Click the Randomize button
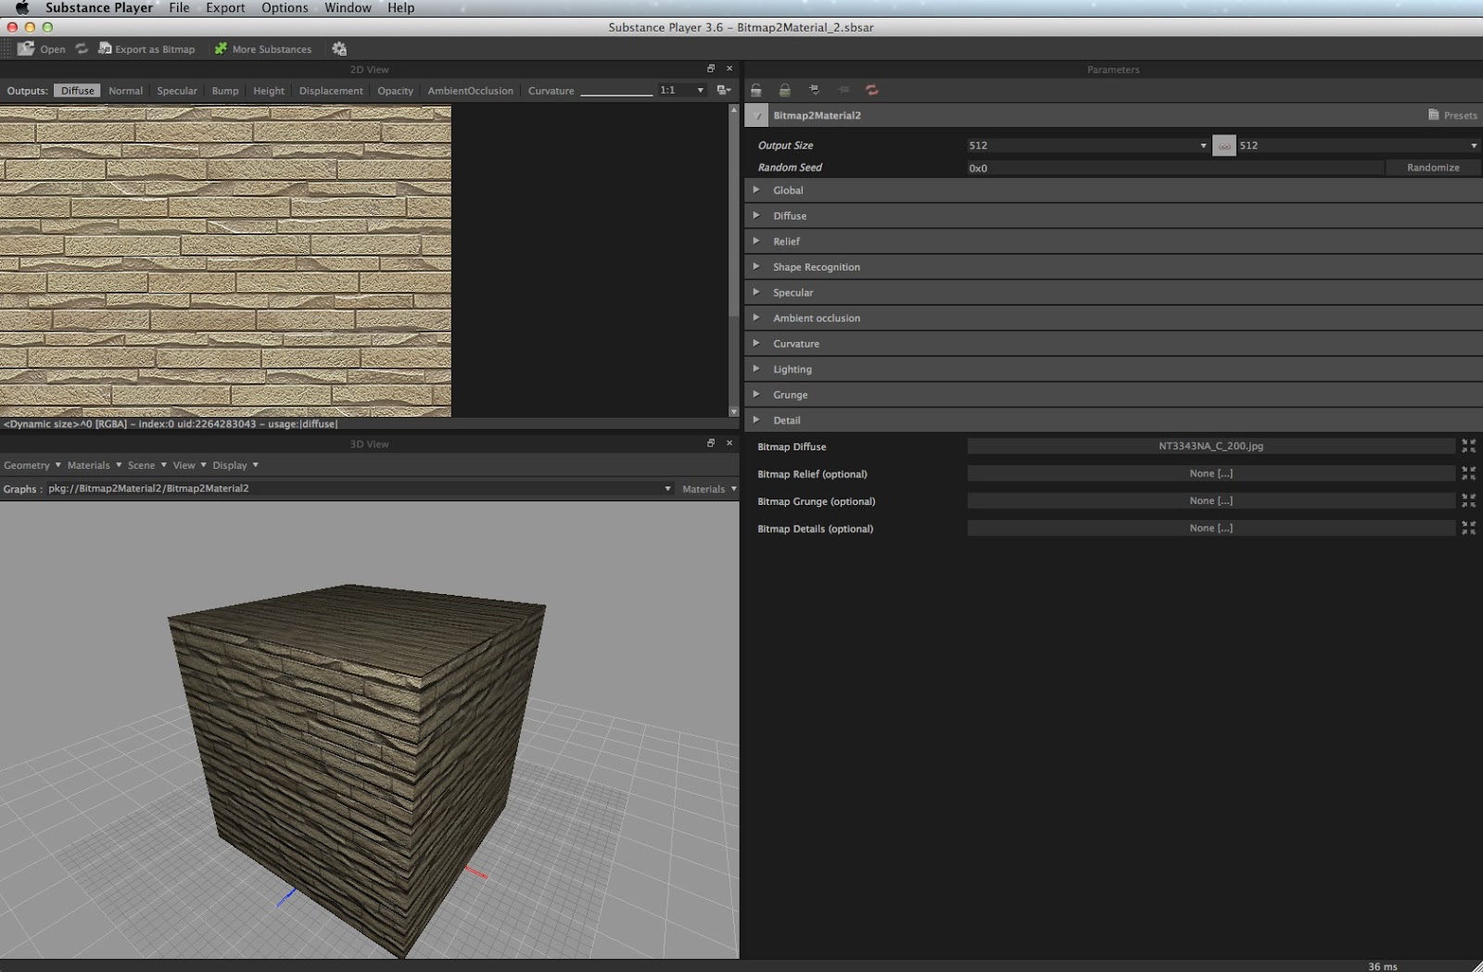This screenshot has width=1483, height=972. click(x=1432, y=168)
